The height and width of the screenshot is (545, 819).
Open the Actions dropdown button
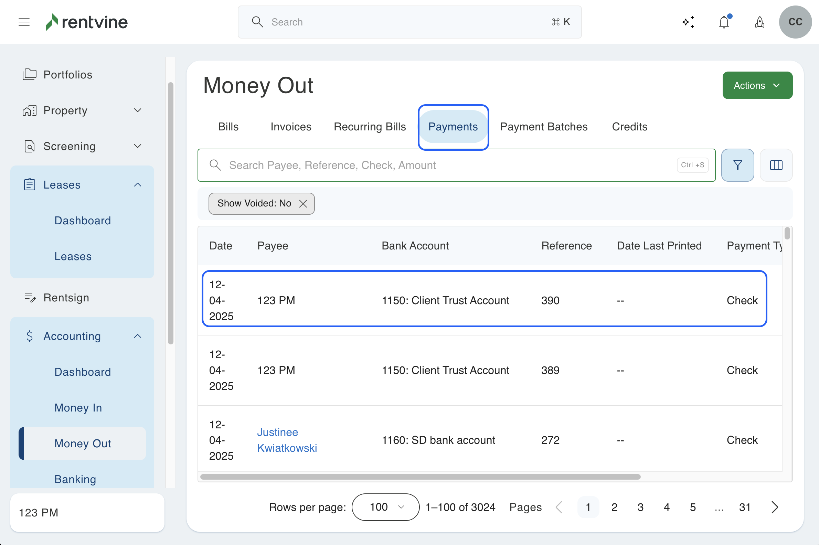coord(757,86)
